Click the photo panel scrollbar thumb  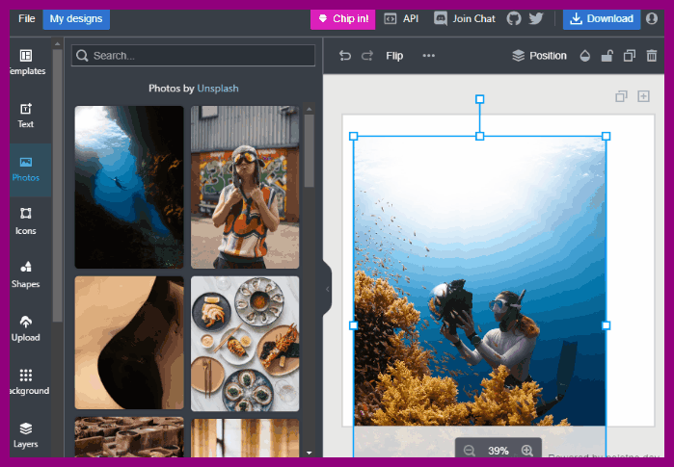(310, 150)
